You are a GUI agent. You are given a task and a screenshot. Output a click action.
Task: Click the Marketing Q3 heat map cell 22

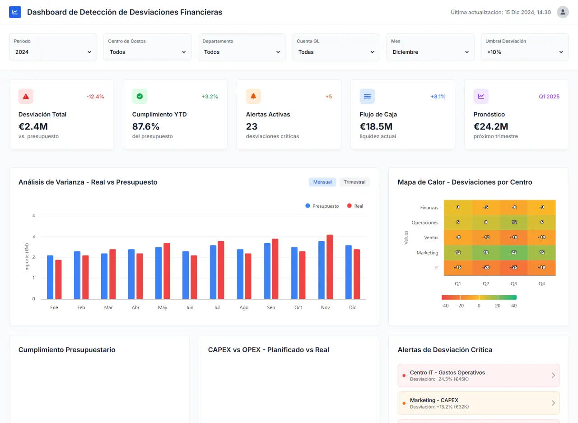514,253
